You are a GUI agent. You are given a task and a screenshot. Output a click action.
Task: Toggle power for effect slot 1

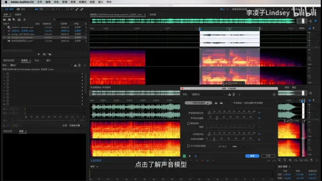pyautogui.click(x=8, y=74)
